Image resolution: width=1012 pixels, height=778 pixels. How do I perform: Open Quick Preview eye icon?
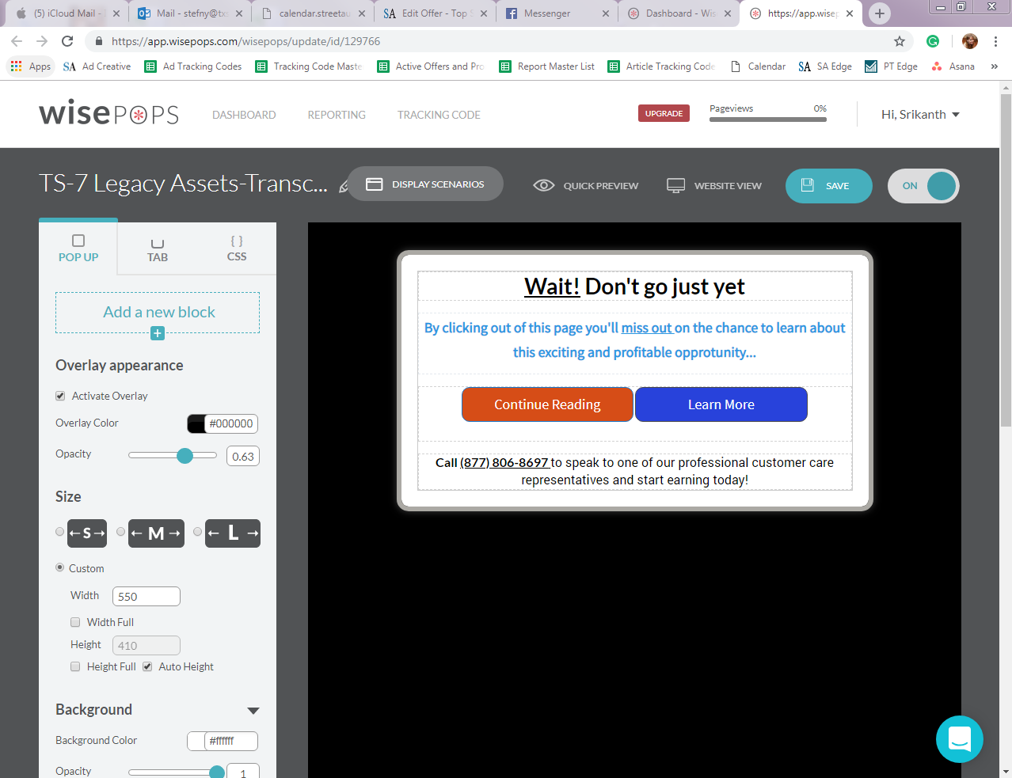(543, 185)
